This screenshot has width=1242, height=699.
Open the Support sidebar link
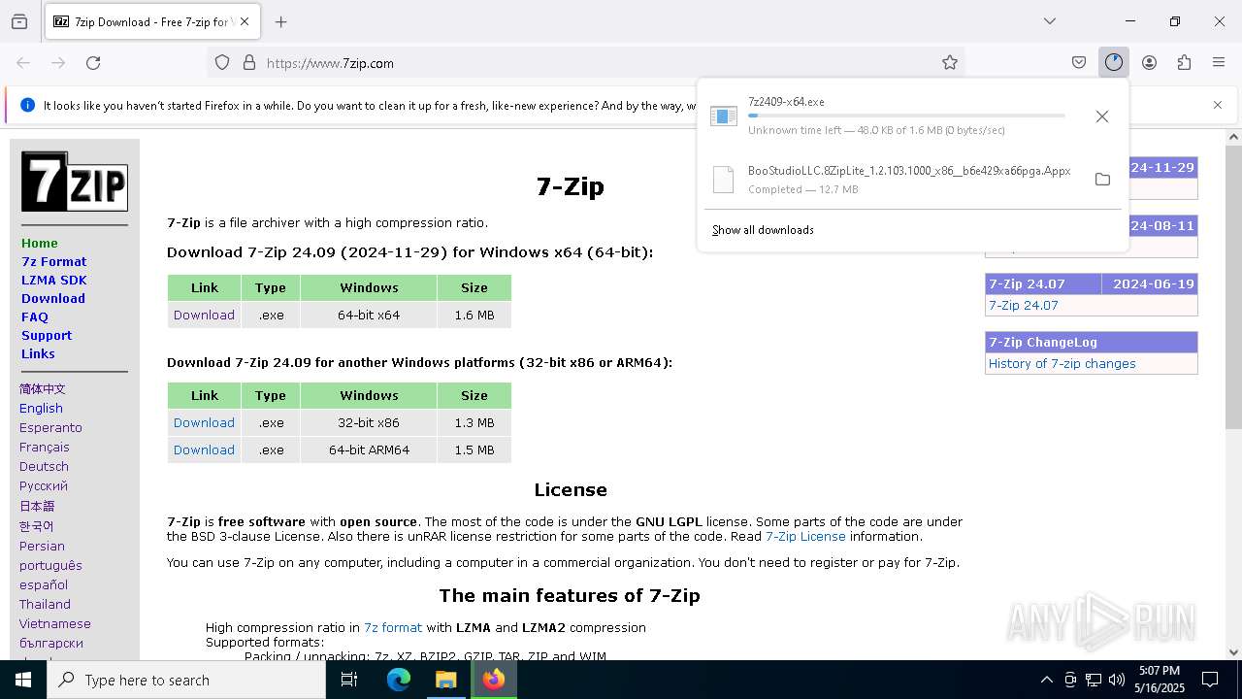tap(47, 335)
